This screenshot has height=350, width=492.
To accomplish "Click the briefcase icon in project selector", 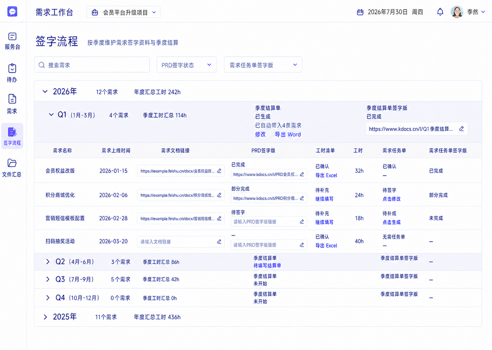I will [x=95, y=12].
